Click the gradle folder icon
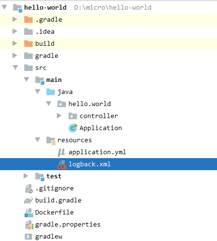This screenshot has width=217, height=241. pyautogui.click(x=28, y=56)
